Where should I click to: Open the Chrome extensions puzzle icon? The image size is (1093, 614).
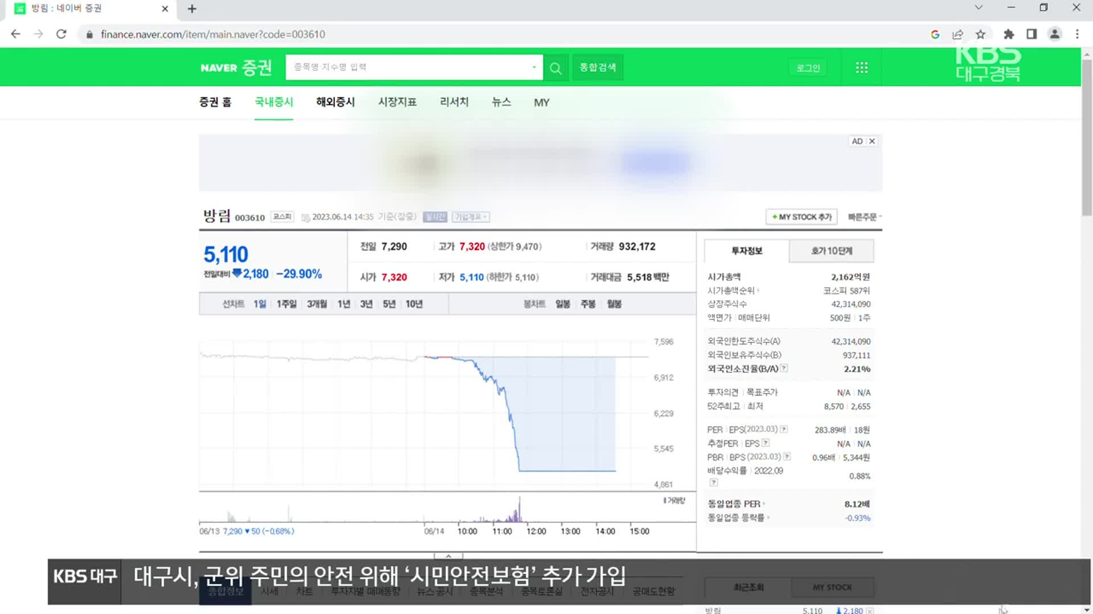point(1009,34)
